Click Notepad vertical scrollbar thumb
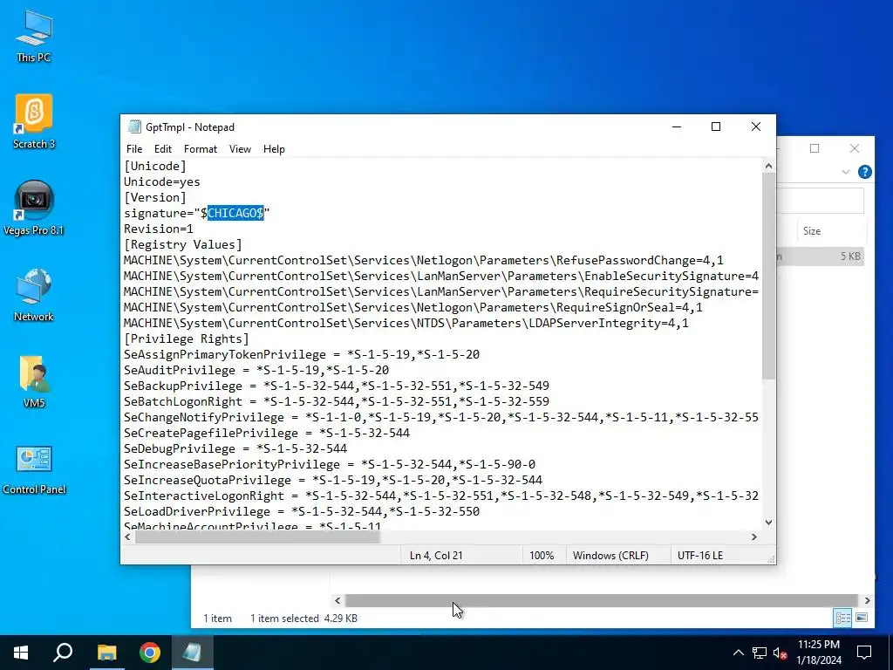This screenshot has width=893, height=670. point(768,277)
